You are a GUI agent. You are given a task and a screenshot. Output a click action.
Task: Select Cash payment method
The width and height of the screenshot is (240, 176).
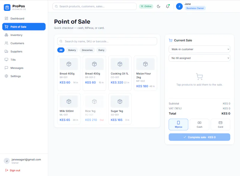(x=199, y=125)
